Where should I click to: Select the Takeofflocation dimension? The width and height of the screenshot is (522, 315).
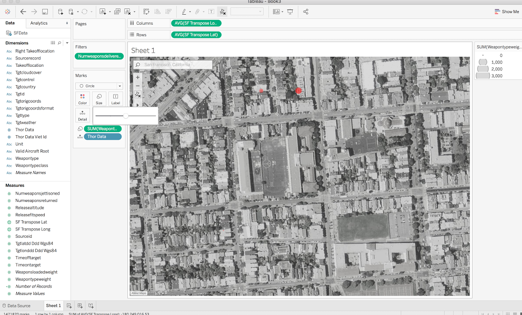[x=29, y=65]
